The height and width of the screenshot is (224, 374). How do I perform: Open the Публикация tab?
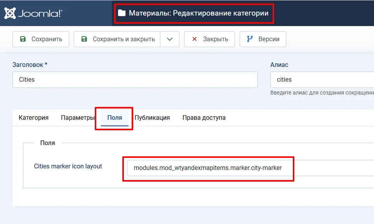point(152,118)
